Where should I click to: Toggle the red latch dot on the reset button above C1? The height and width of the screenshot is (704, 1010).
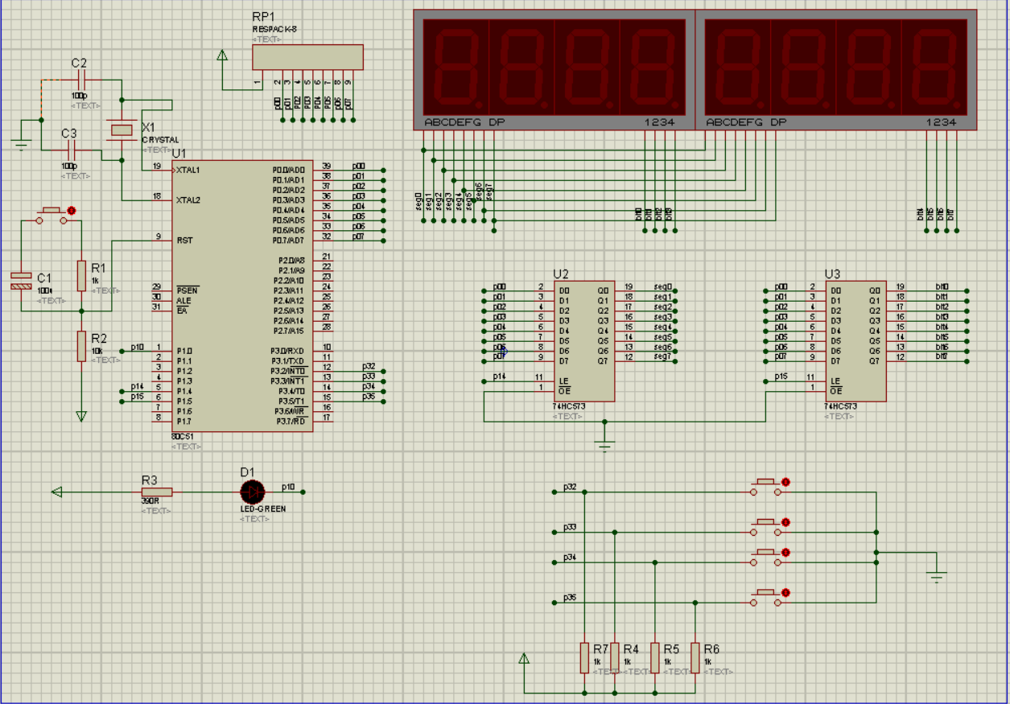coord(72,211)
